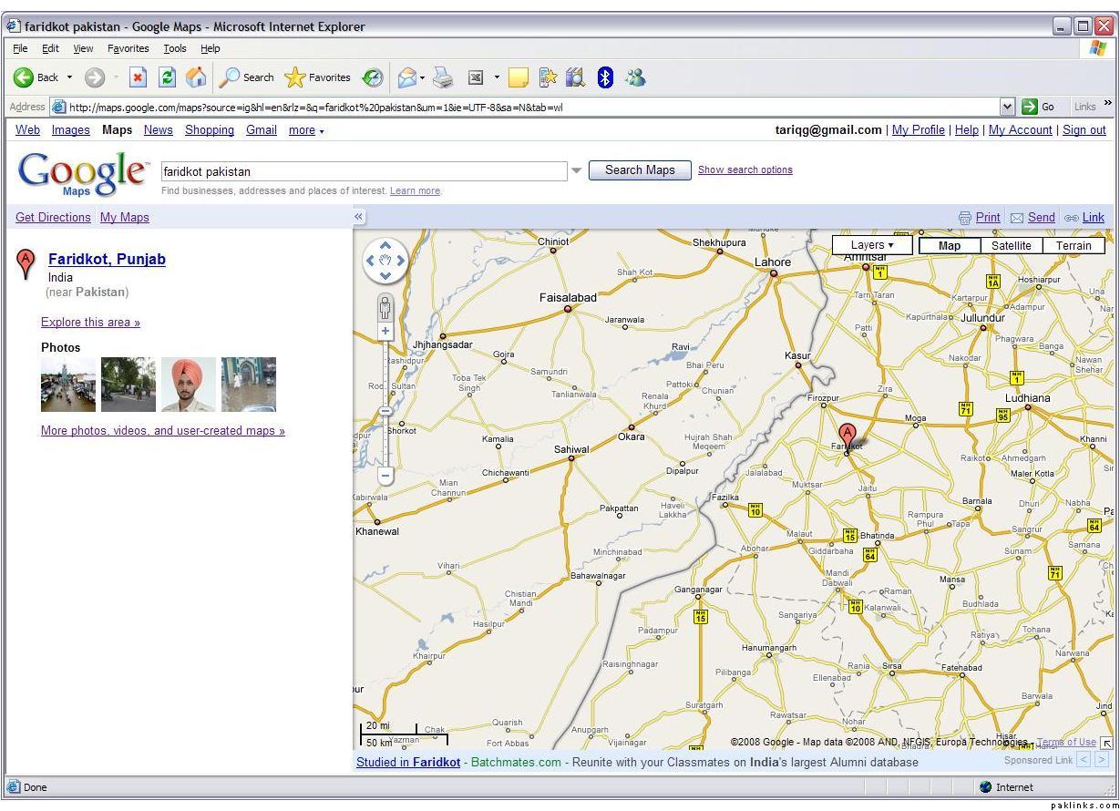Image resolution: width=1120 pixels, height=811 pixels.
Task: Click the turbaned man photo thumbnail
Action: tap(189, 385)
